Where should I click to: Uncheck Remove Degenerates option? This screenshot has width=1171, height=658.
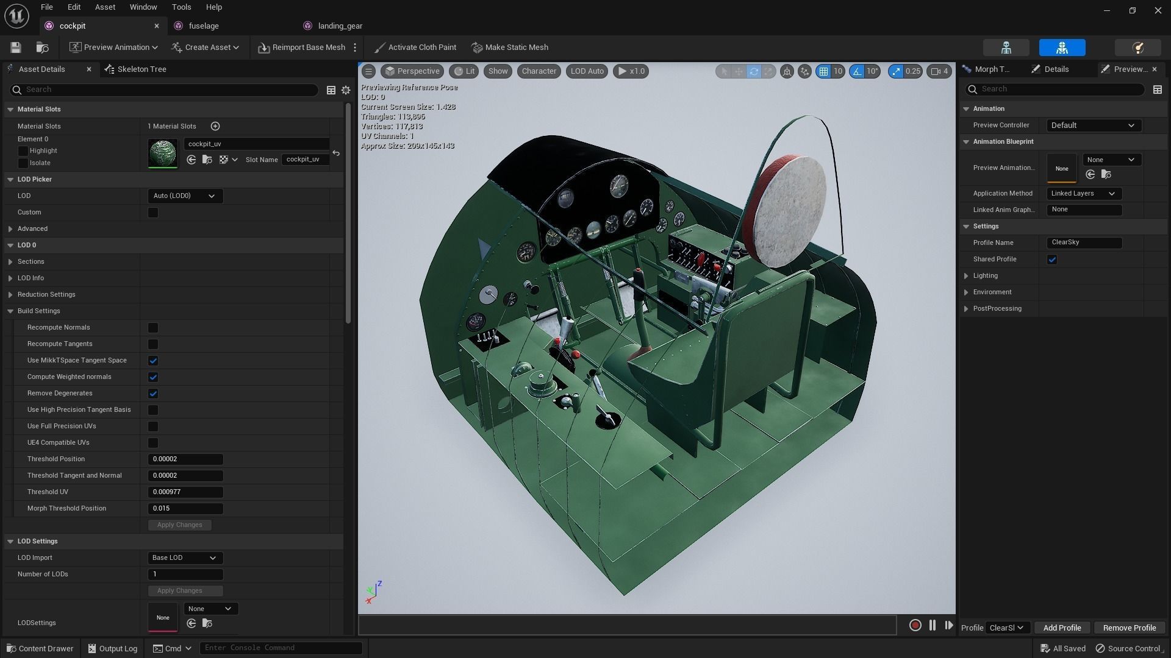point(153,394)
